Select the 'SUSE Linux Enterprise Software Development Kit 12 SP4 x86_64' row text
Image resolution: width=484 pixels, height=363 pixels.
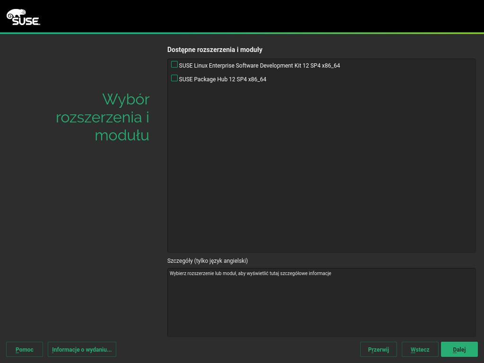259,65
